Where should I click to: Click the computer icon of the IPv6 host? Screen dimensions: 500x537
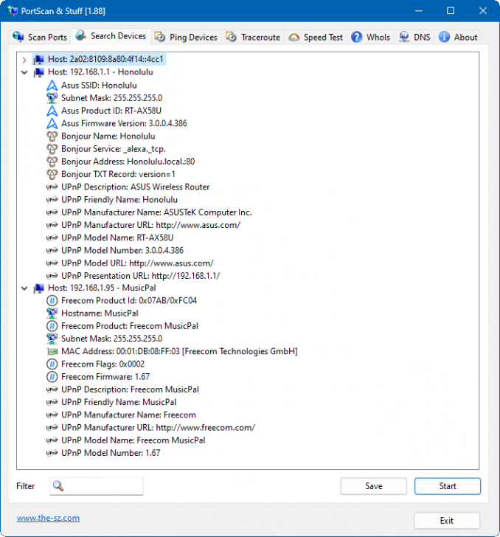(38, 60)
